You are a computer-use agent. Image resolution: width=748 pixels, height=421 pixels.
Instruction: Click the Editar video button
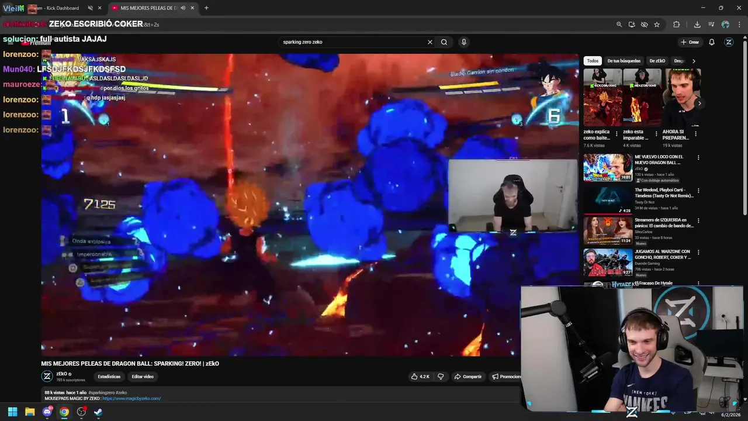(x=143, y=377)
